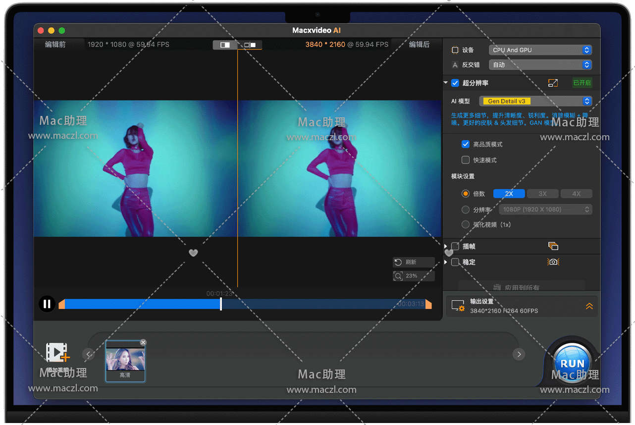Select the side-by-side compare mode icon

[250, 45]
